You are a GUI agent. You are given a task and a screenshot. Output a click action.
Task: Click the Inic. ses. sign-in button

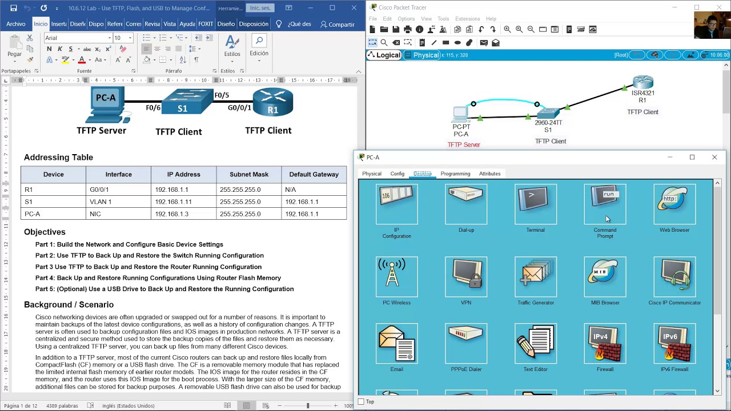[x=260, y=8]
